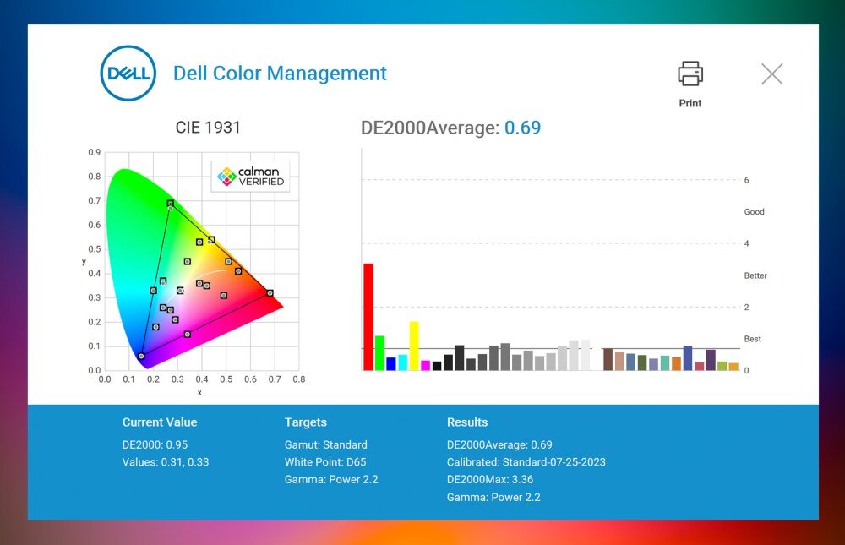Select the teal bar in chart
Viewport: 845px width, 545px height.
point(665,362)
